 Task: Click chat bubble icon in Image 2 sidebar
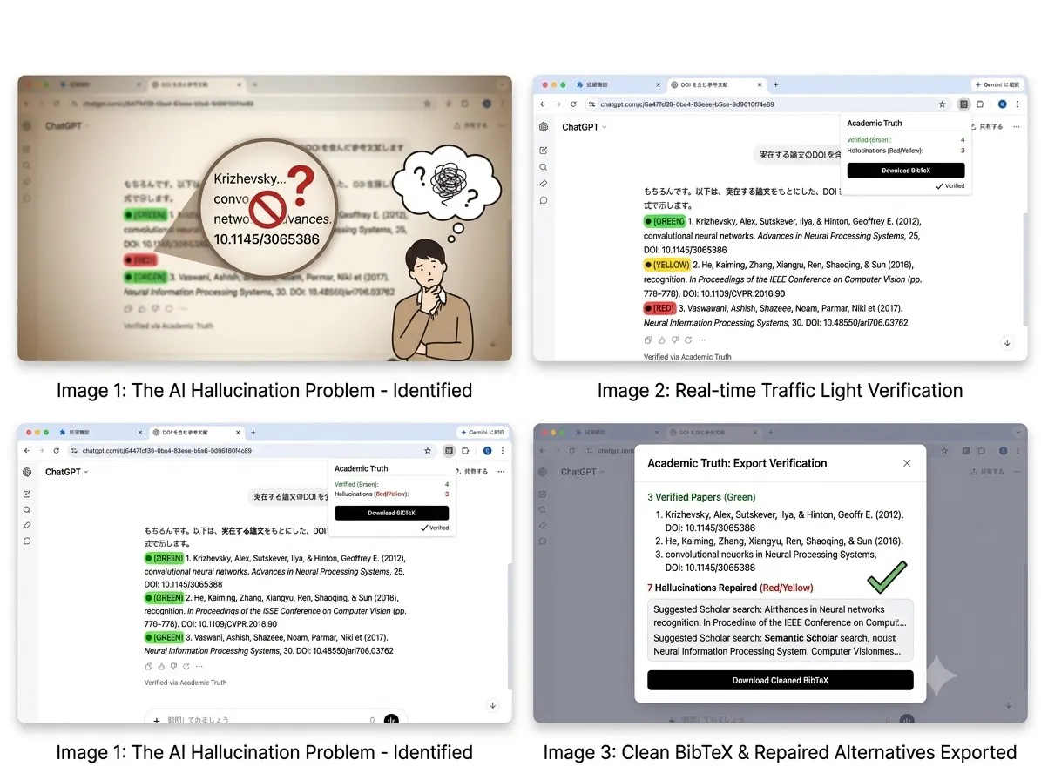click(544, 200)
